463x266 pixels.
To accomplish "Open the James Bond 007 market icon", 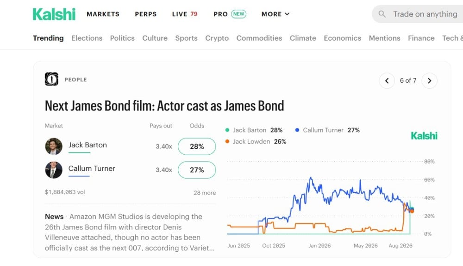I will 51,79.
